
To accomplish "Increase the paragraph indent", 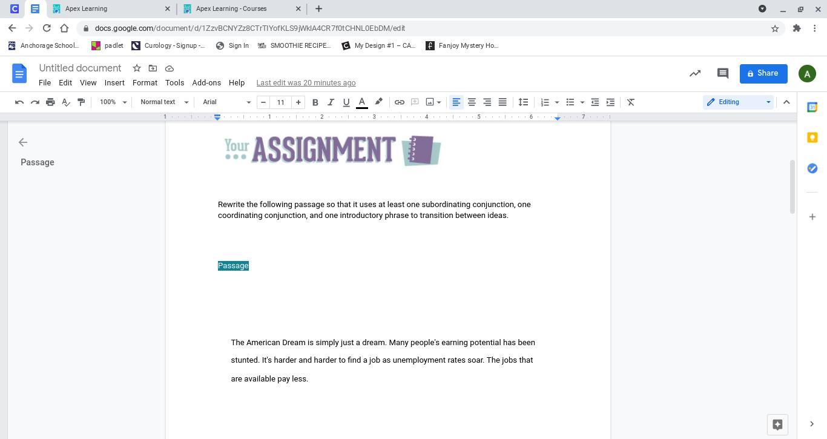I will tap(610, 102).
